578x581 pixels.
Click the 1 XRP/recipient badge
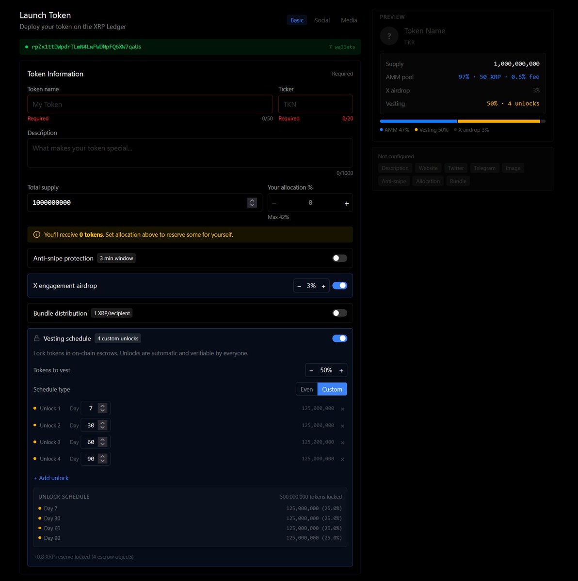[x=112, y=313]
